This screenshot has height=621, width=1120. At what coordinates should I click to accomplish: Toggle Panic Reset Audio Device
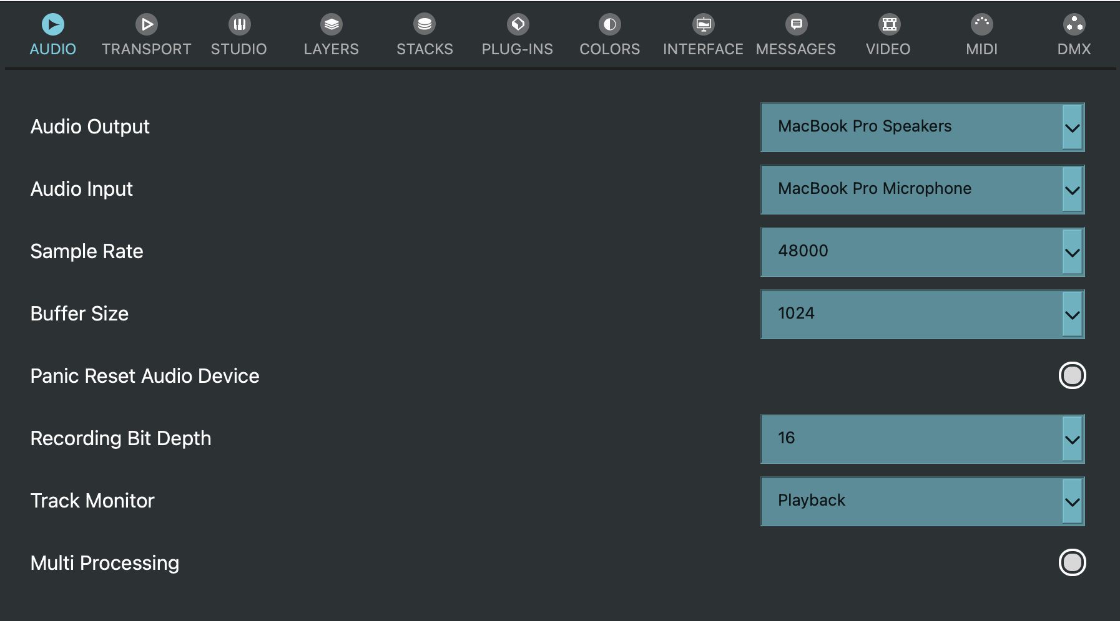pyautogui.click(x=1072, y=375)
